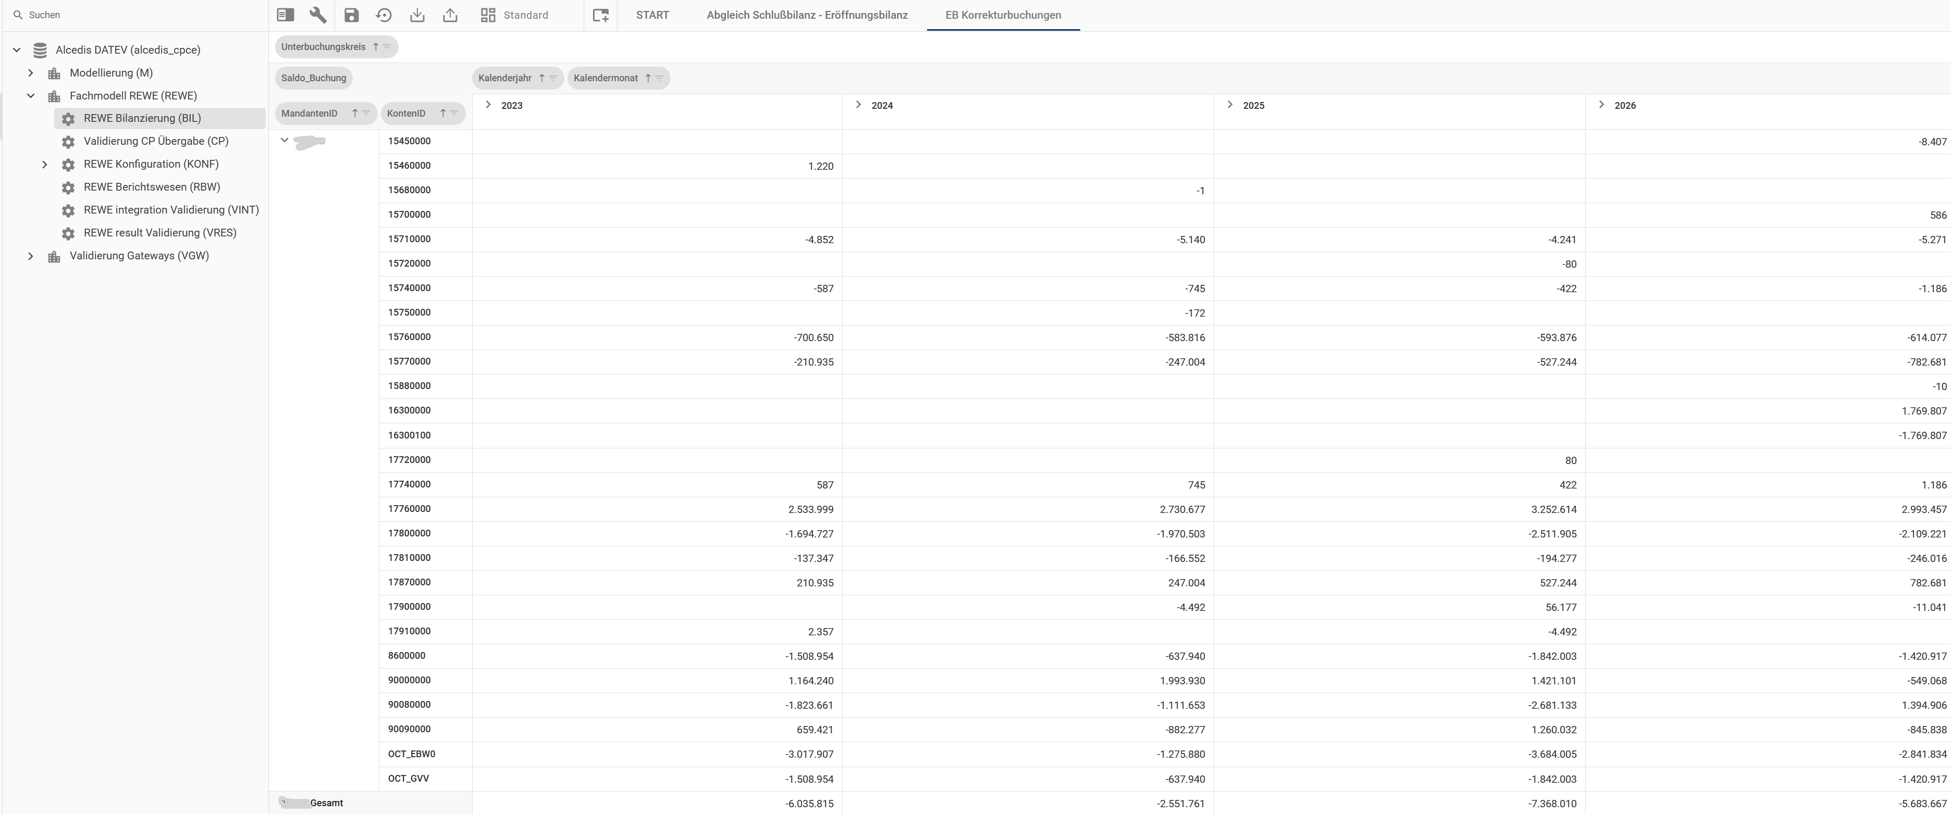Switch to the START tab
Viewport: 1951px width, 814px height.
(x=652, y=15)
